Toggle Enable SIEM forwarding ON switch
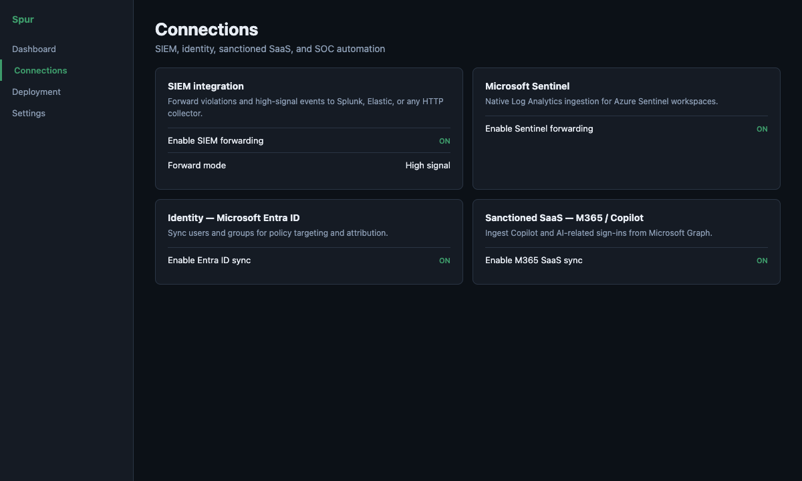The width and height of the screenshot is (802, 481). 444,141
